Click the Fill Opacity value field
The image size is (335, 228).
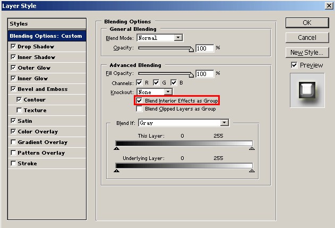pyautogui.click(x=204, y=74)
